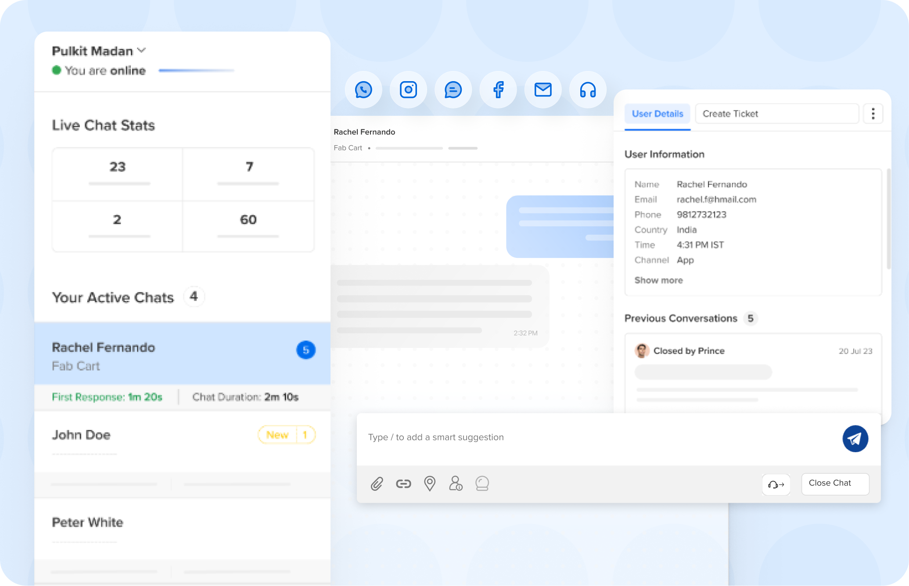This screenshot has height=586, width=909.
Task: Click the headset voice channel icon
Action: pyautogui.click(x=588, y=90)
